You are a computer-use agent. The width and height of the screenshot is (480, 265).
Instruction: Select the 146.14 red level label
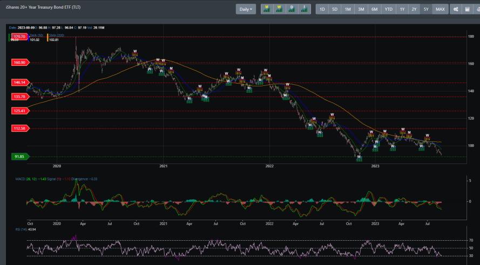point(20,83)
